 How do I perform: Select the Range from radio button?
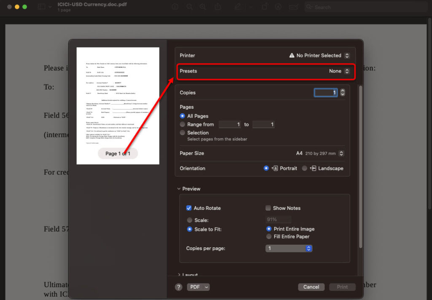182,124
